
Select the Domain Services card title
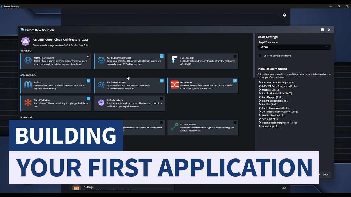(188, 124)
